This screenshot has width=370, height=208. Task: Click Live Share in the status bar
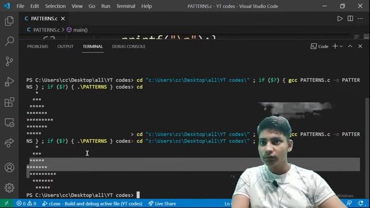[x=162, y=203]
